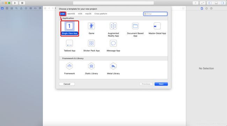Open the Debug navigator
Image resolution: width=227 pixels, height=126 pixels.
click(x=31, y=8)
